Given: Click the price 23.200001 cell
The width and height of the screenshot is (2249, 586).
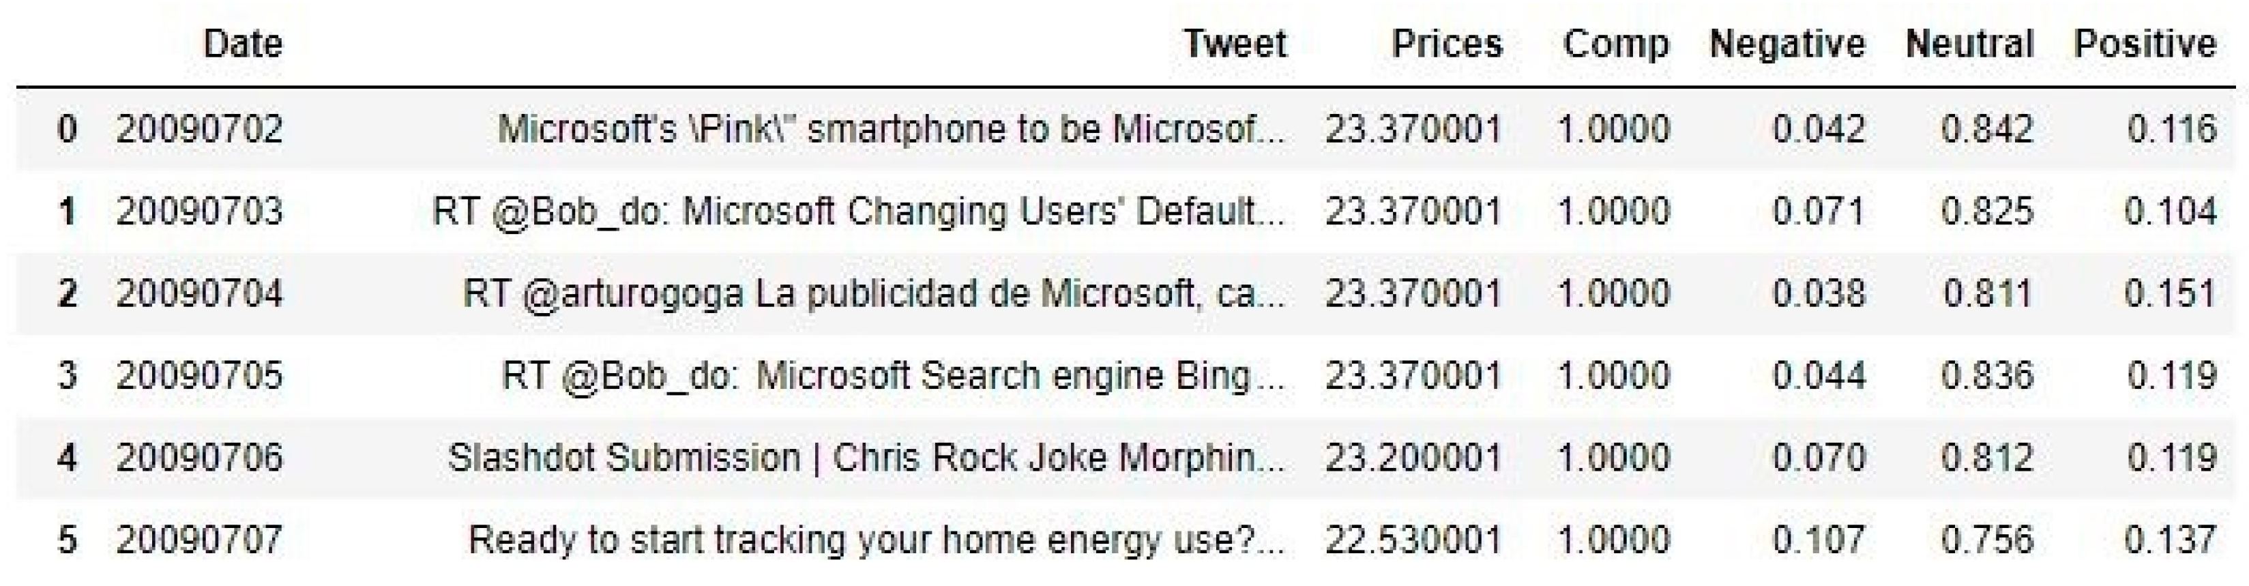Looking at the screenshot, I should click(x=1413, y=458).
